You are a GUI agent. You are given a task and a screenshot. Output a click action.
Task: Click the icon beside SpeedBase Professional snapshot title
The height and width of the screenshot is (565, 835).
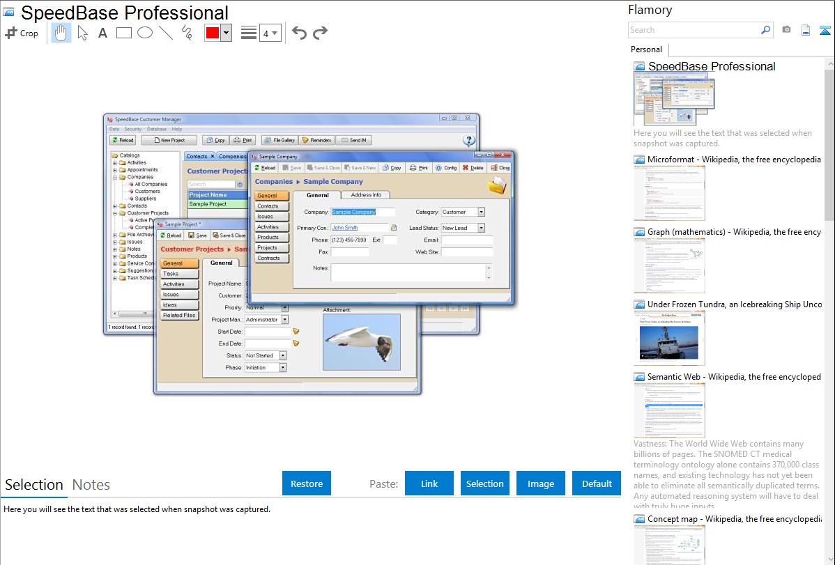tap(639, 67)
